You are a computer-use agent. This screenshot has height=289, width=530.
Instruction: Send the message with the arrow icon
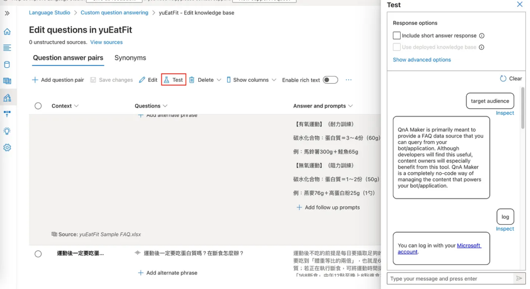[x=519, y=279]
